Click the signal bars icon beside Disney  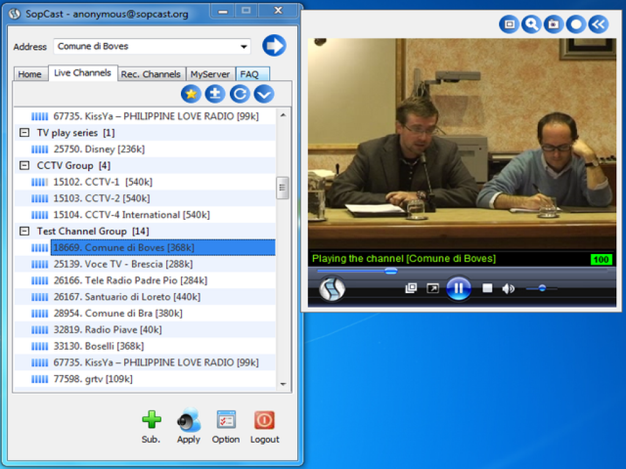point(40,149)
